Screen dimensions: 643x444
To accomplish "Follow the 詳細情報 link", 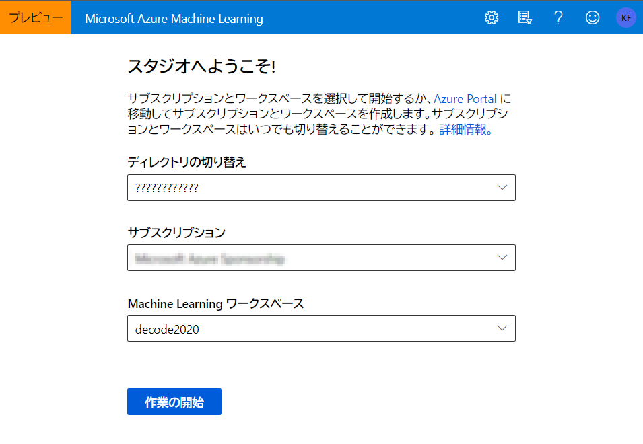I will [465, 129].
